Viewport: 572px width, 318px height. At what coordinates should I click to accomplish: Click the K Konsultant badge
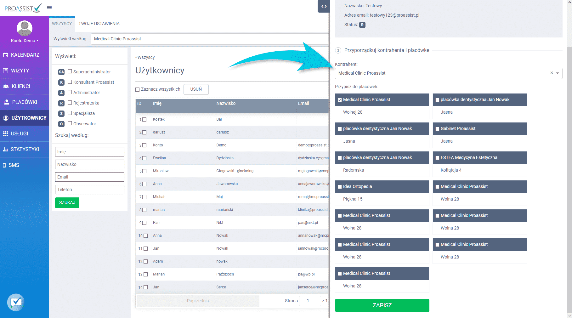pos(61,82)
